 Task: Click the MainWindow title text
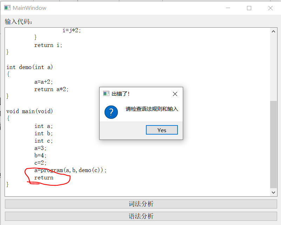[29, 8]
